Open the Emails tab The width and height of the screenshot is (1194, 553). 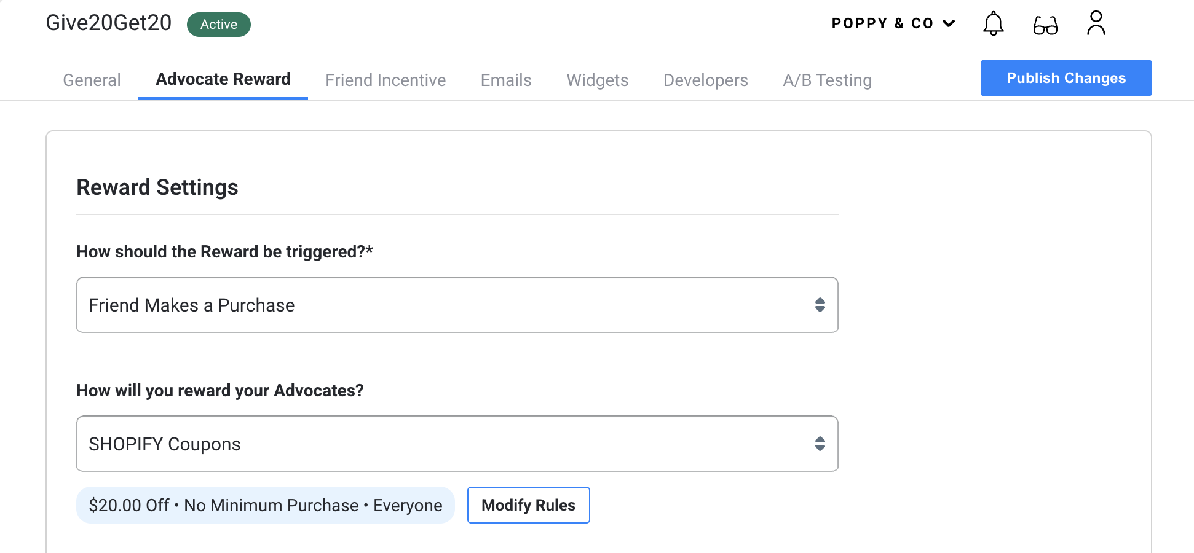coord(506,80)
